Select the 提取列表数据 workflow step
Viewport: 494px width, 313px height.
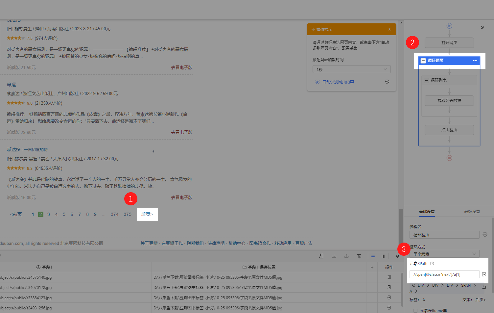pos(449,101)
